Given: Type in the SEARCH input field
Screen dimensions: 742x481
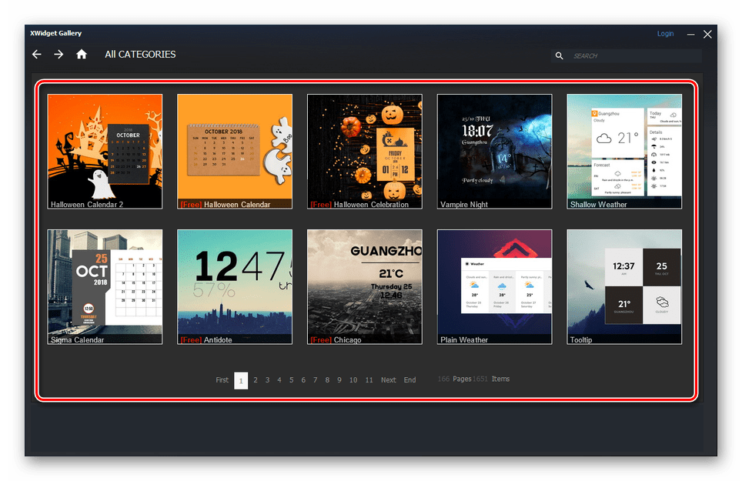Looking at the screenshot, I should pyautogui.click(x=635, y=56).
